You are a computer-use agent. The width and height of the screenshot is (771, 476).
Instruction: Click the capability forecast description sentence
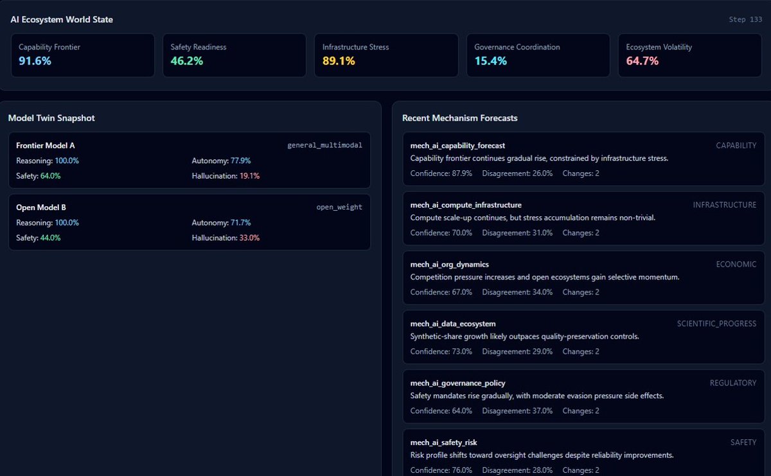pyautogui.click(x=540, y=158)
